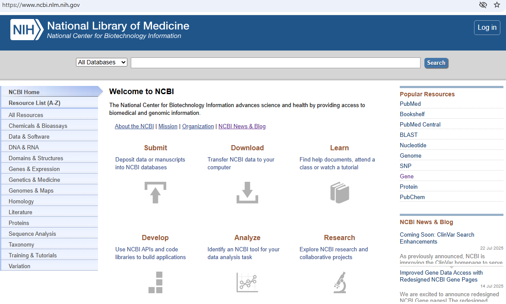Open DNA & RNA category
The width and height of the screenshot is (506, 304).
(50, 148)
